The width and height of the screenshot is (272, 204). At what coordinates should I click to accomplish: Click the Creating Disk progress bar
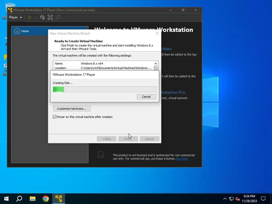coord(105,89)
